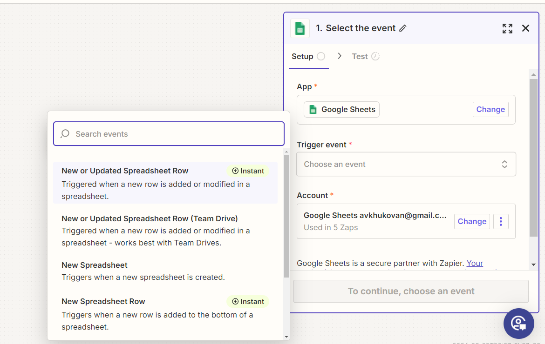Click the Trigger event dropdown arrows
Screen dimensions: 545x344
pyautogui.click(x=504, y=164)
